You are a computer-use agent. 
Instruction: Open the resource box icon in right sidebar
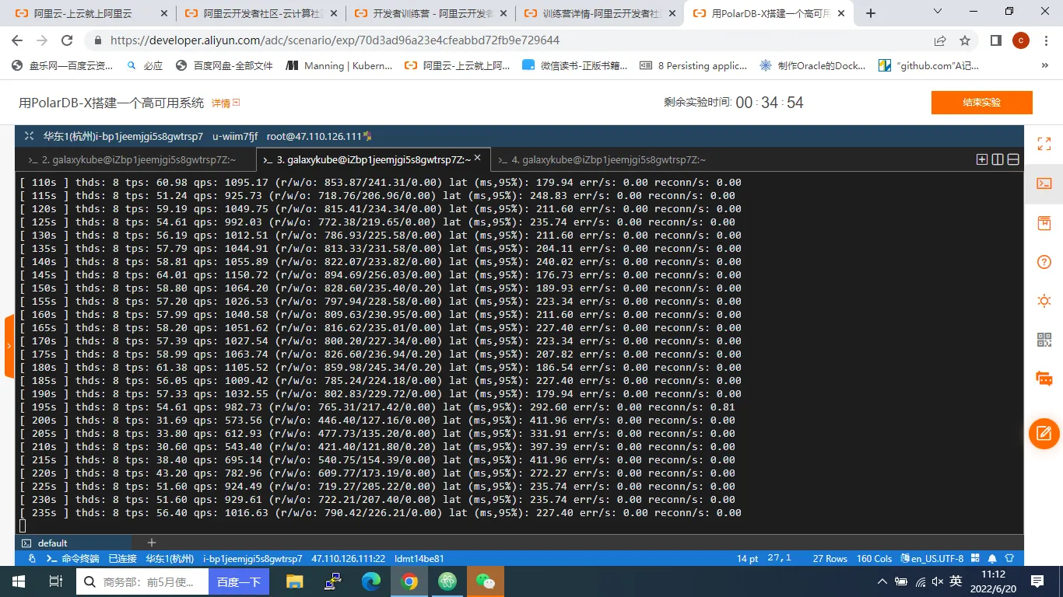point(1044,223)
